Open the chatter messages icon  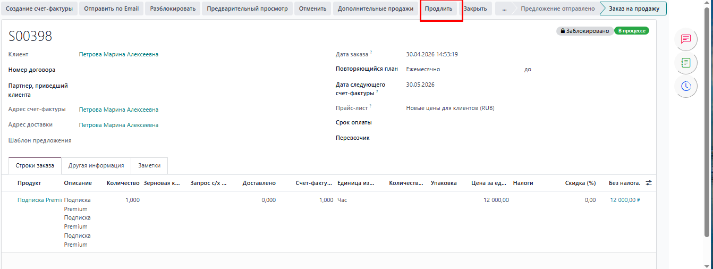click(x=686, y=39)
